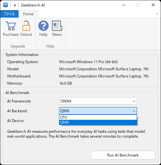This screenshot has width=161, height=165.
Task: Minimize the Geekbench AI window
Action: tap(124, 5)
